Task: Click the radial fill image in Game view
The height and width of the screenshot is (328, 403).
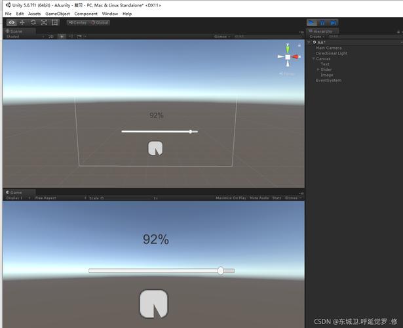Action: [153, 304]
